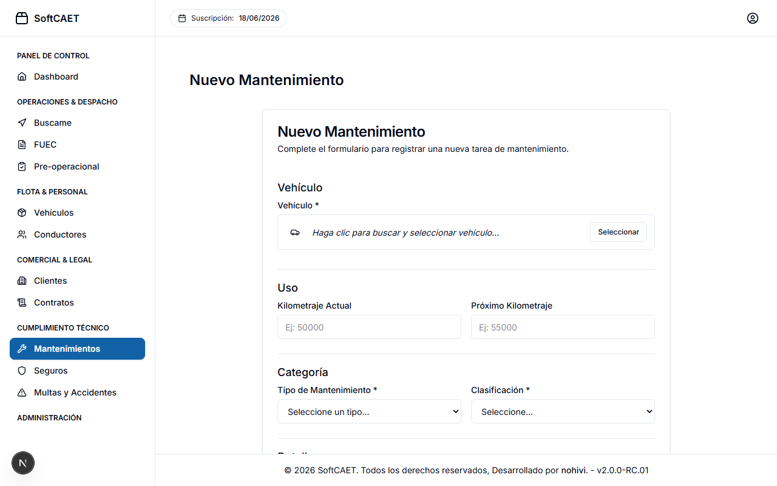Click the vehicle search placeholder text
Screen dimensions: 777x486
click(405, 233)
